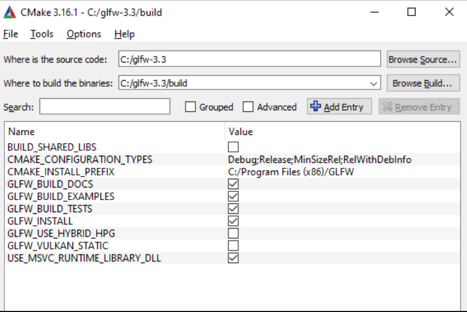Viewport: 467px width, 312px height.
Task: Expand the build binaries path dropdown
Action: (374, 84)
